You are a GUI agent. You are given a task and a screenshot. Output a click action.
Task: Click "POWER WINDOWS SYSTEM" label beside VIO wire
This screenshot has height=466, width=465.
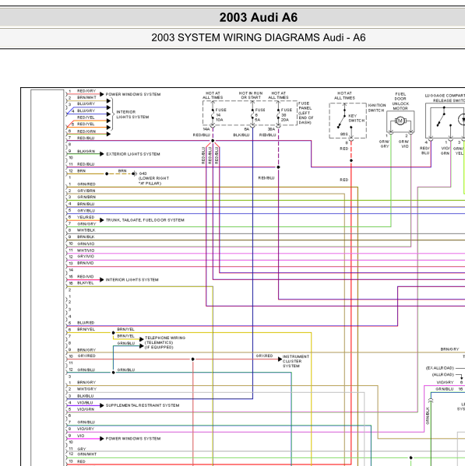pyautogui.click(x=133, y=439)
